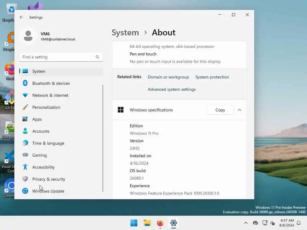
Task: Click System in the breadcrumb
Action: tap(125, 32)
